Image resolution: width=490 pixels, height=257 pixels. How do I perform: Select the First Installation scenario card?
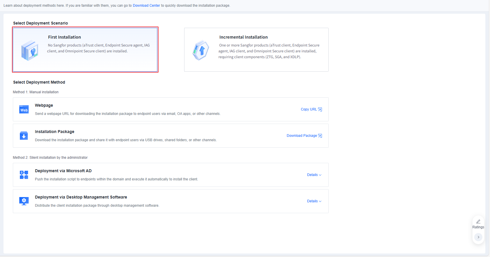[85, 50]
